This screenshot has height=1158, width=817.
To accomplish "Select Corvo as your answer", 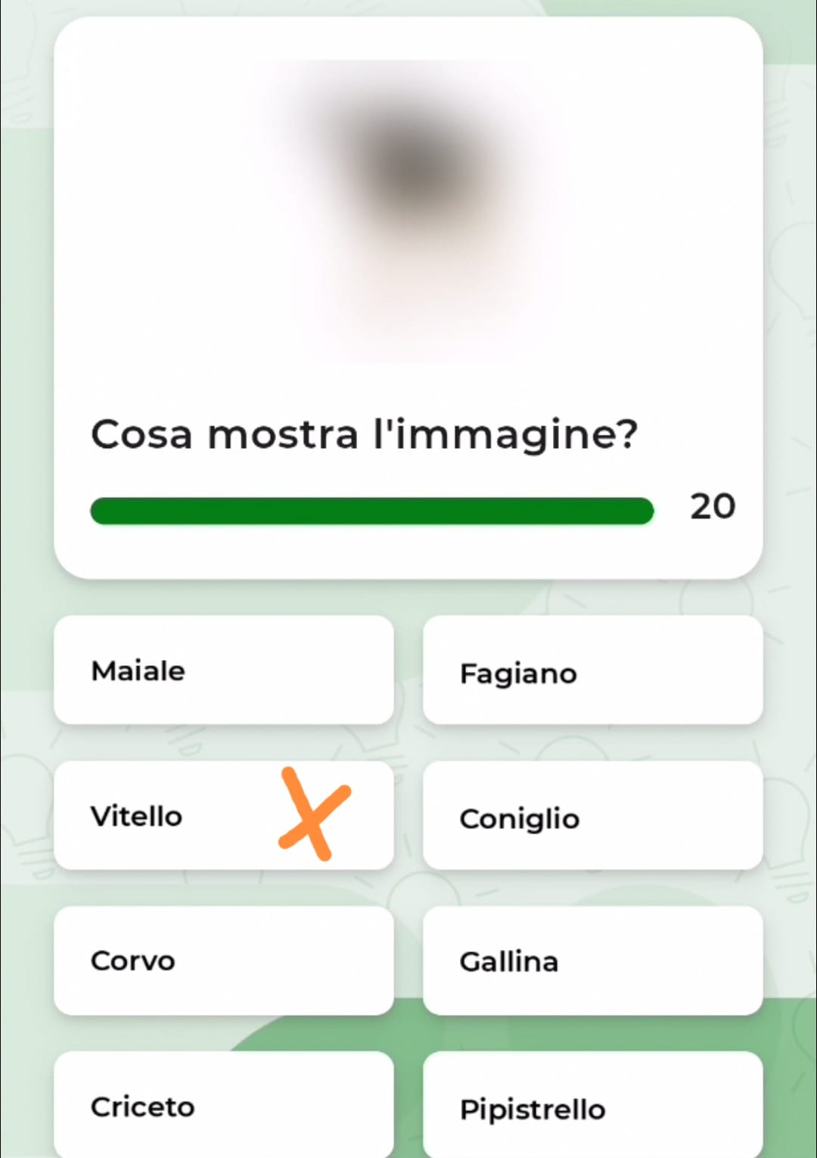I will [224, 960].
